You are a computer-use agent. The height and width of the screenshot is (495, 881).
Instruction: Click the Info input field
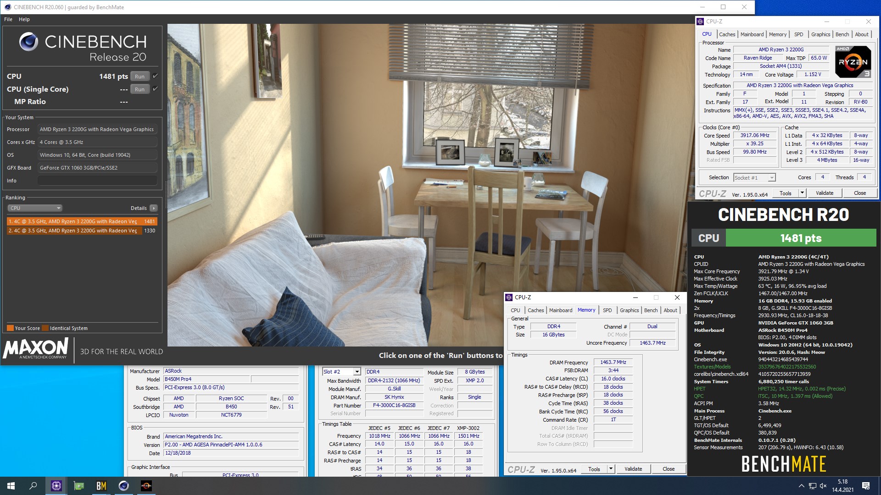[97, 181]
